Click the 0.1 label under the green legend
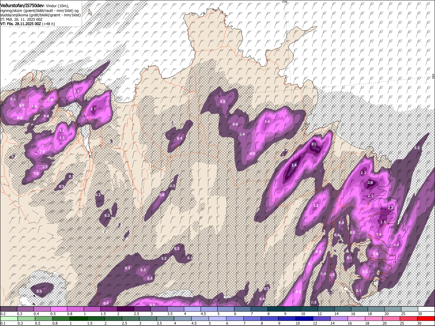The width and height of the screenshot is (435, 326). 3,323
